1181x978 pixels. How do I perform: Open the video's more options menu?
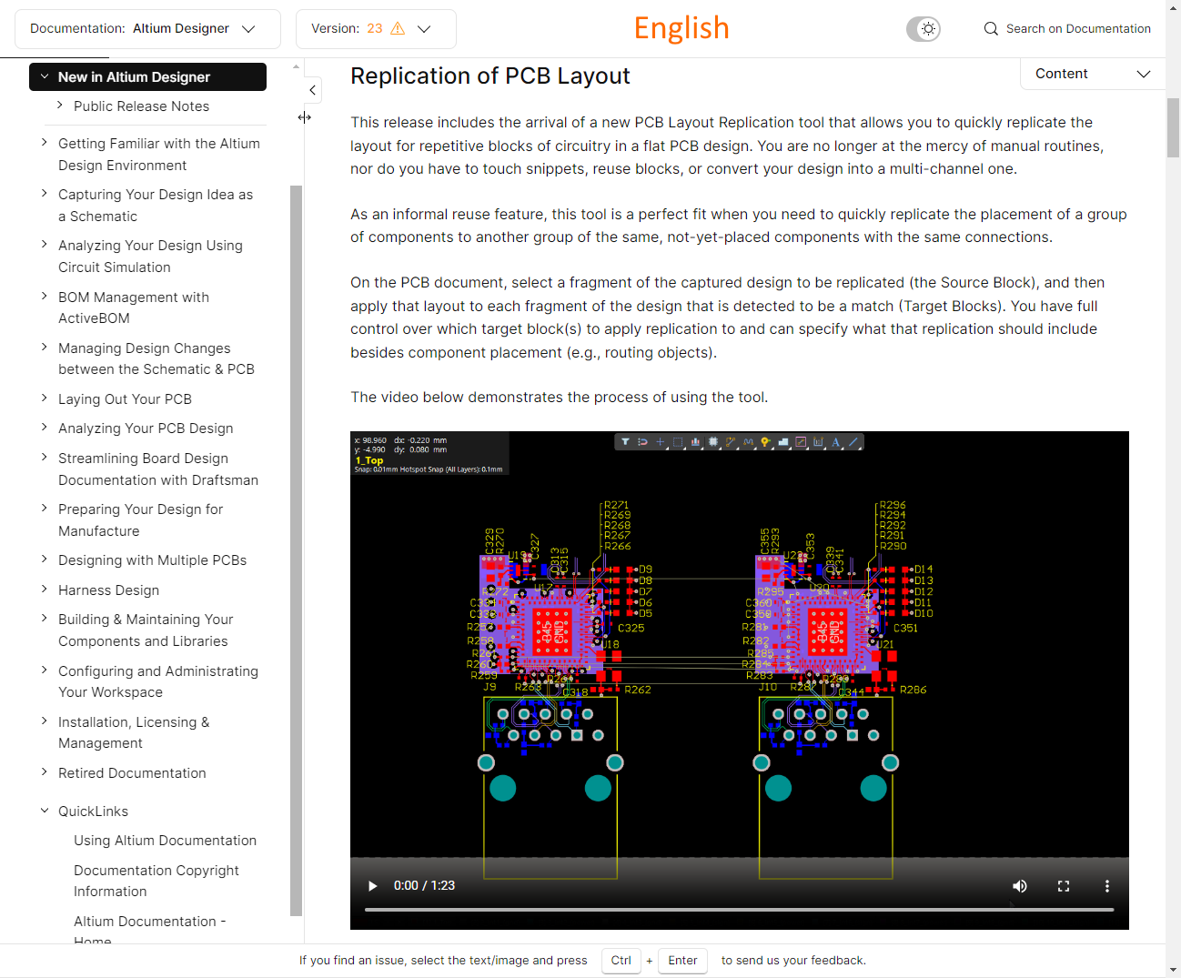[x=1107, y=886]
